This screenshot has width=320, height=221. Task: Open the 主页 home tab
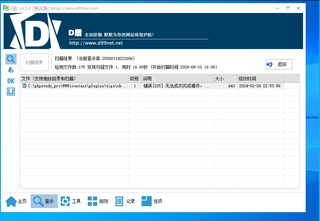[x=16, y=201]
